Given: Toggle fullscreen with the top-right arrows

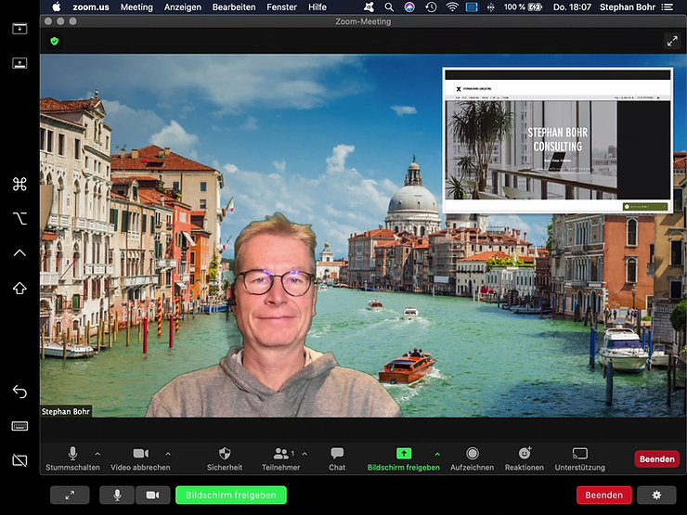Looking at the screenshot, I should (672, 41).
